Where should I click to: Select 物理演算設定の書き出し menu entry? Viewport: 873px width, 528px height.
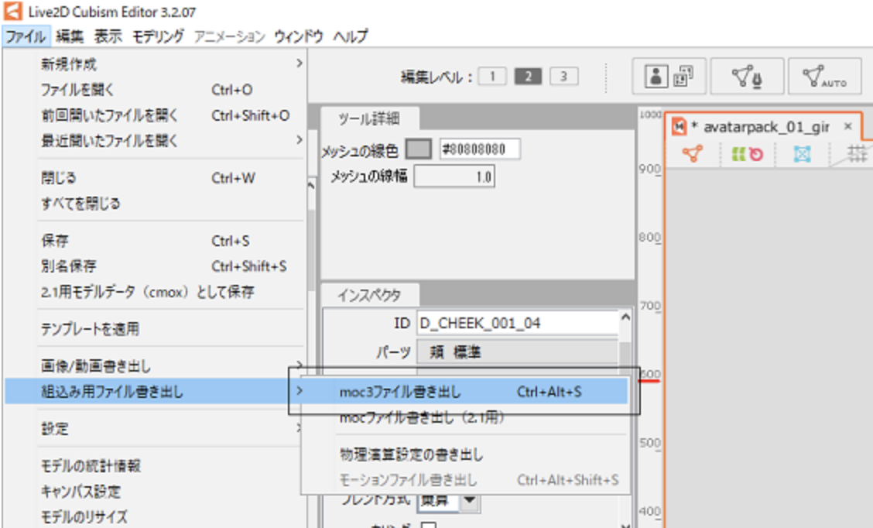tap(411, 454)
